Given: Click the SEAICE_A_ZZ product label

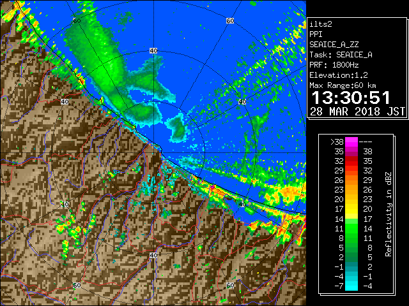Looking at the screenshot, I should [x=334, y=45].
